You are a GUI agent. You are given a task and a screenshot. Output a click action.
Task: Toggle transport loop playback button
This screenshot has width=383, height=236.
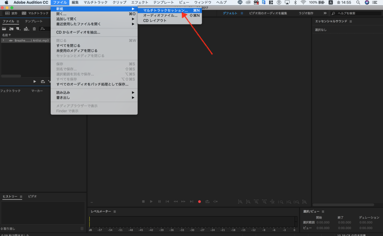[x=207, y=202]
